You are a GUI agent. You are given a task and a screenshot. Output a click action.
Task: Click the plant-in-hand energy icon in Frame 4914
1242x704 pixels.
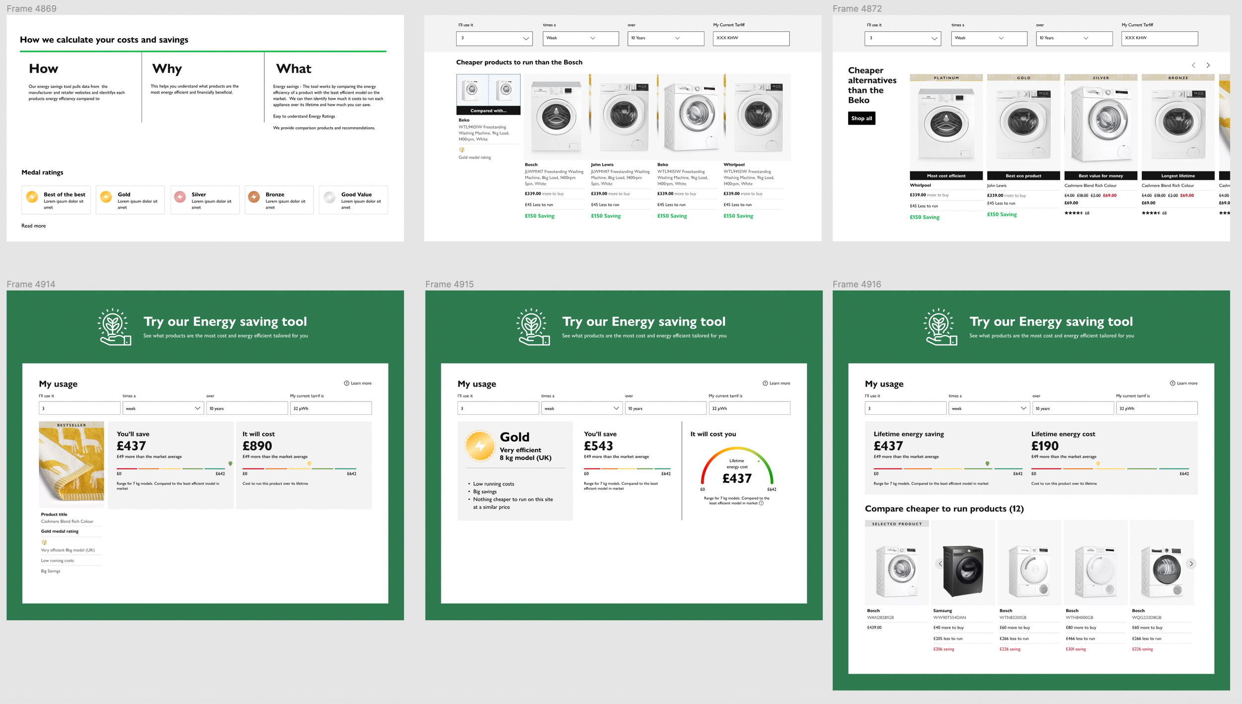(114, 327)
